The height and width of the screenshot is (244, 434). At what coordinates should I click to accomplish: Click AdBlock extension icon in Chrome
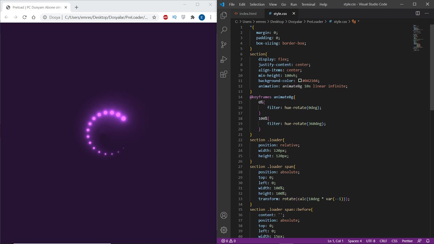[x=165, y=17]
